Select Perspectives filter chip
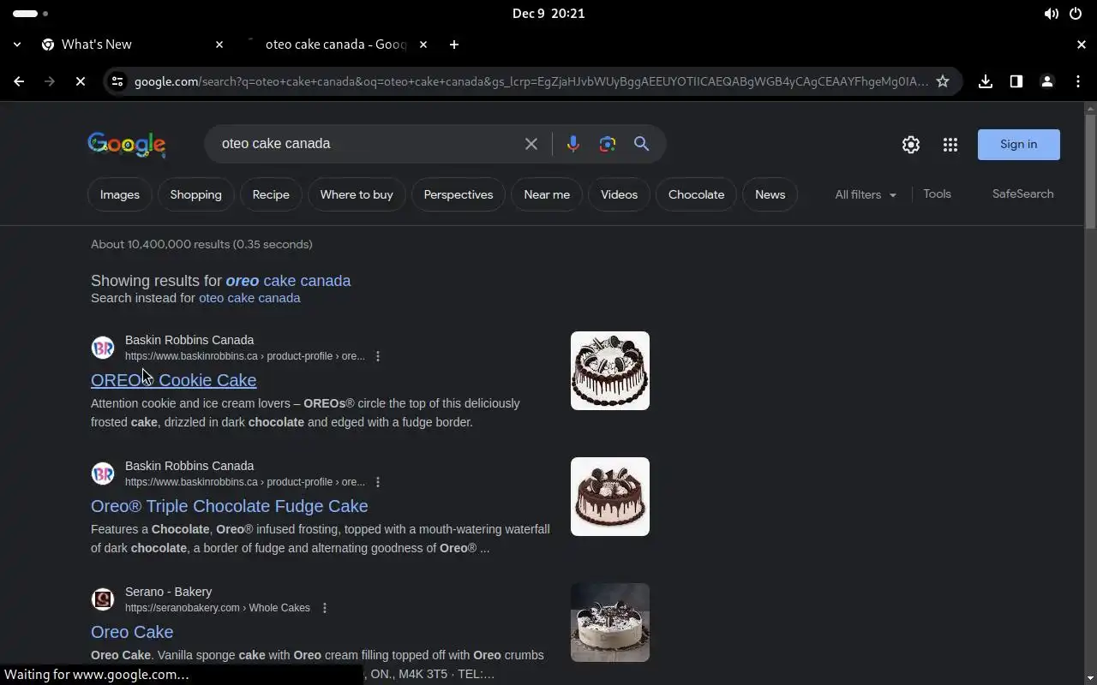Screen dimensions: 1097x685 pos(459,194)
